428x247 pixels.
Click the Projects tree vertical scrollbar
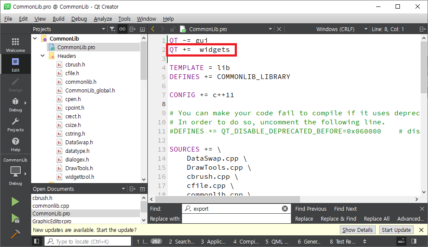tap(144, 61)
